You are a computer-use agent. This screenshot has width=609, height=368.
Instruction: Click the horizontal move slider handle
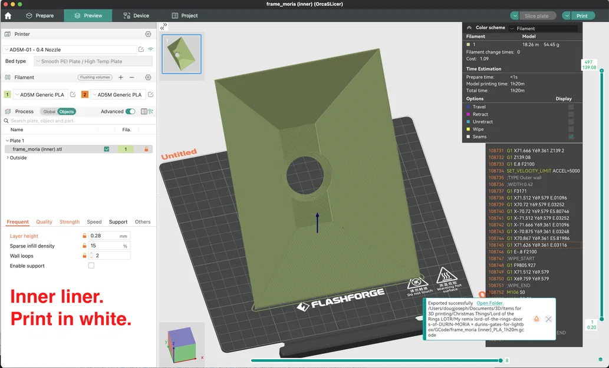click(501, 360)
